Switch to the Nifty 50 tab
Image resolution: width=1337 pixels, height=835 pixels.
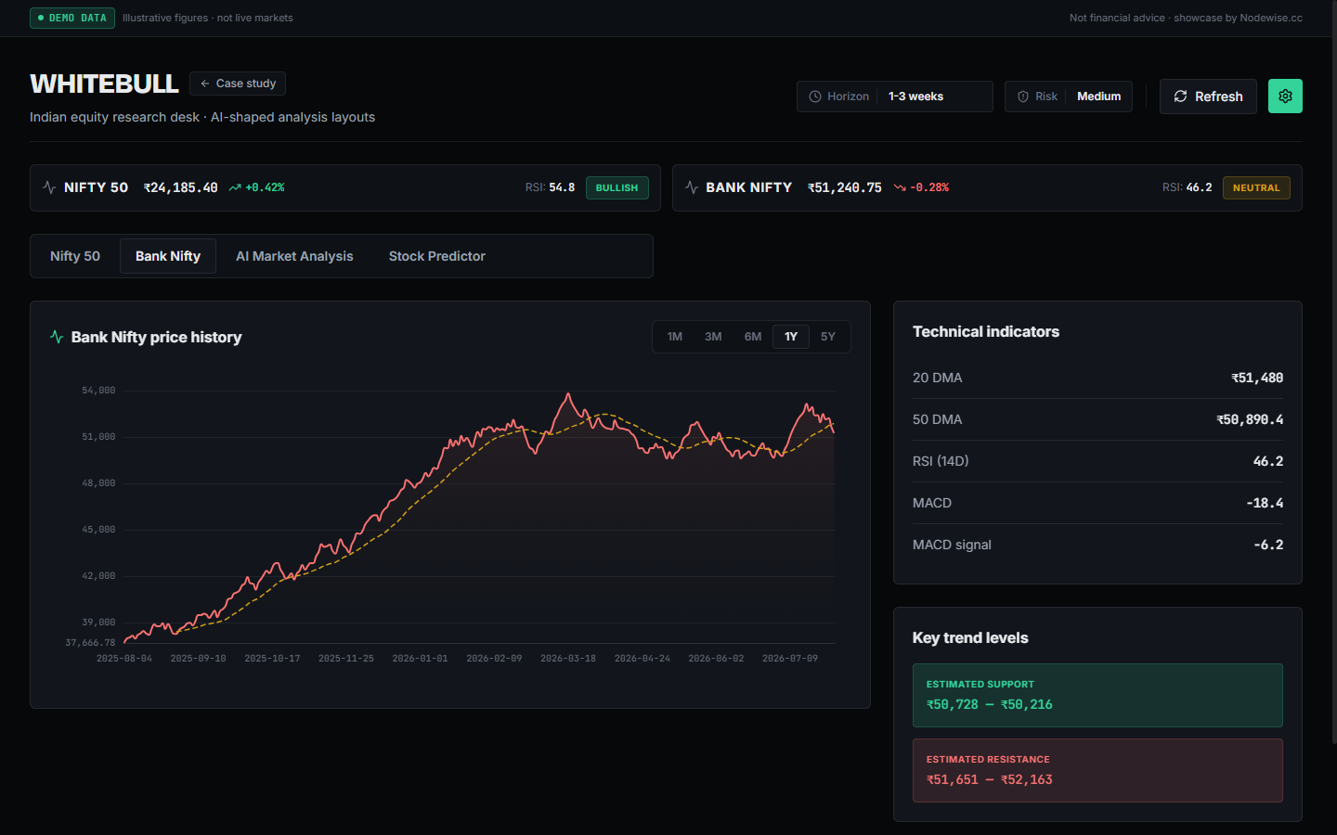(75, 256)
